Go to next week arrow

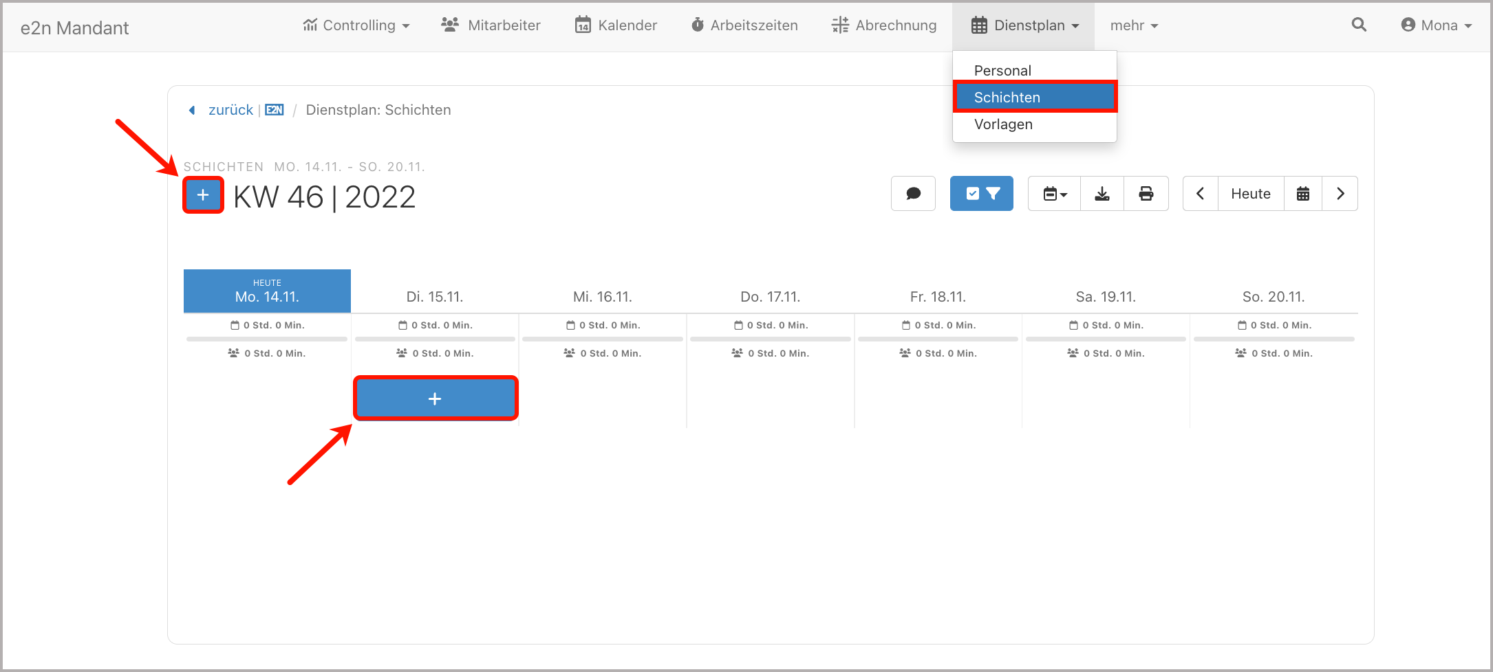(1340, 194)
